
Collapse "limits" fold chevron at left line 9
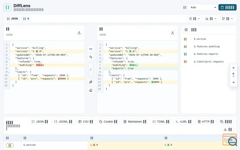[9, 72]
